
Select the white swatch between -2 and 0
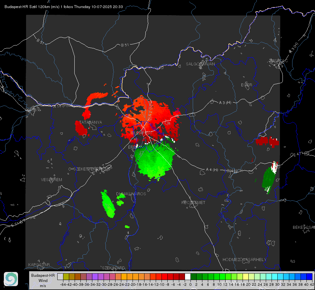tap(188, 276)
